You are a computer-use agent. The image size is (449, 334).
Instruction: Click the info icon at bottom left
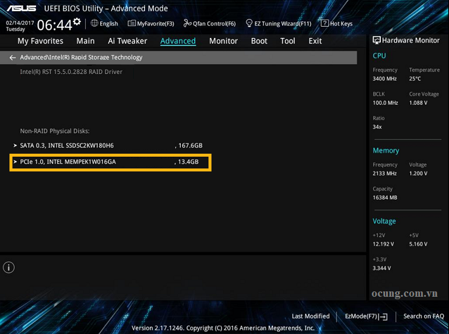[9, 268]
